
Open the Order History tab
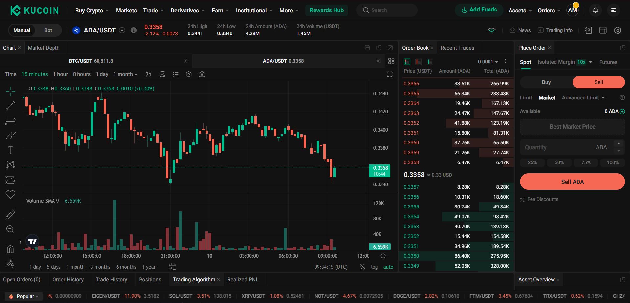coord(68,280)
